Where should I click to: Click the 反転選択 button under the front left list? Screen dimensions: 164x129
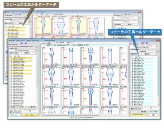tap(13, 107)
